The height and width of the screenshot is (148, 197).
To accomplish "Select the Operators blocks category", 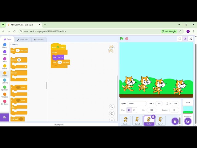I will pyautogui.click(x=5, y=88).
